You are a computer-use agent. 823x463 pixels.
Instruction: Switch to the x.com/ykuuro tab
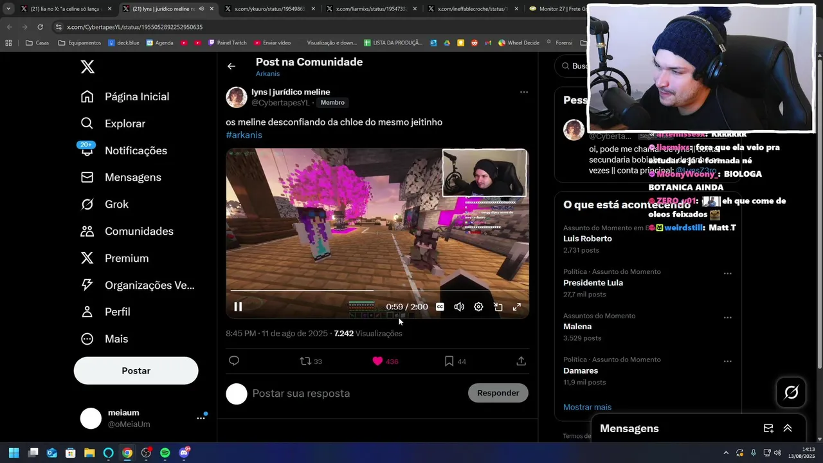pos(269,9)
